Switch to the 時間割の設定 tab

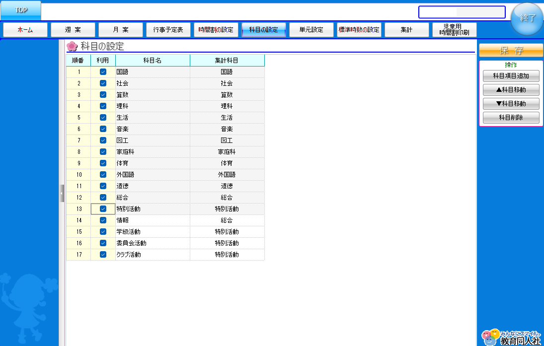pyautogui.click(x=216, y=30)
